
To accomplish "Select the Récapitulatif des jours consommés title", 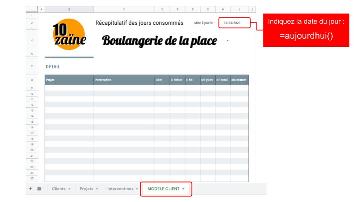I will coord(139,23).
